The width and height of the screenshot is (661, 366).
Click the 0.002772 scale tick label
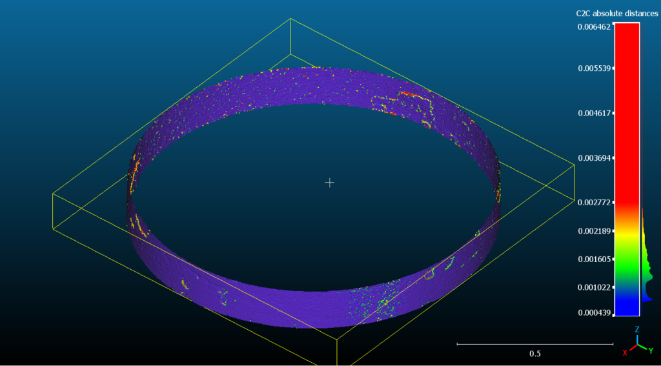click(x=593, y=203)
